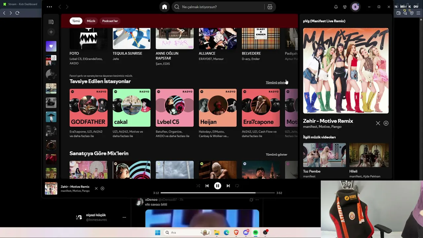The width and height of the screenshot is (423, 238).
Task: Click the taskbar Ara search box
Action: [187, 233]
